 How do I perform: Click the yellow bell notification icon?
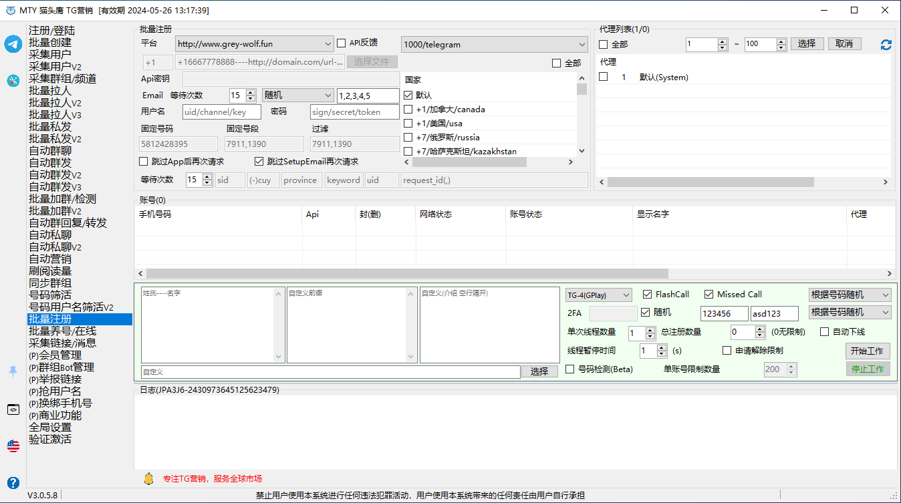148,479
